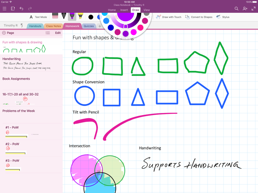Viewport: 258px width, 193px height.
Task: Add a new page with the Page button
Action: 8,33
